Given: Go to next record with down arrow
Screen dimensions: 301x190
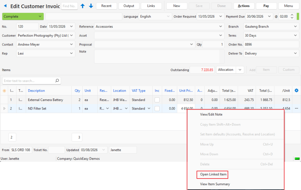Looking at the screenshot, I should tap(91, 6).
